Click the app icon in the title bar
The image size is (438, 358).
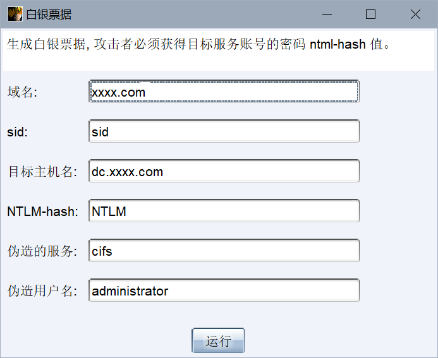tap(15, 14)
